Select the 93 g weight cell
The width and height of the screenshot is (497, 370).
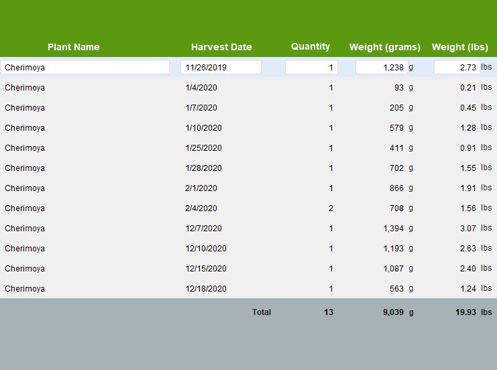(x=399, y=87)
